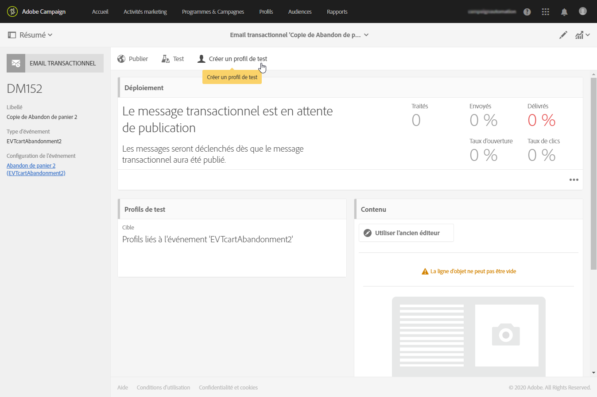
Task: Click Utiliser l'ancien éditeur button
Action: (x=406, y=233)
